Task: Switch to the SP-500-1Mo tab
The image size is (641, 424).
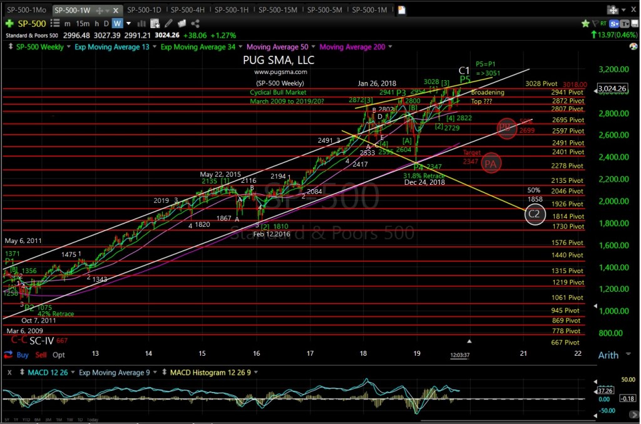Action: pyautogui.click(x=26, y=10)
